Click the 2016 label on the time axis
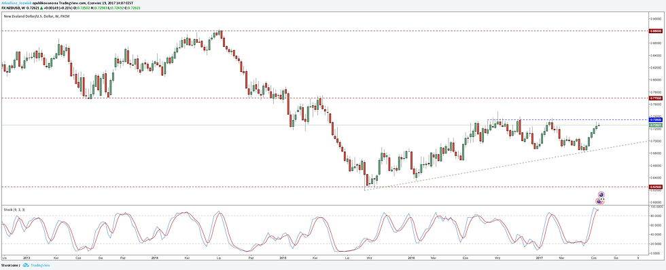Viewport: 666px width, 270px height. pos(411,257)
